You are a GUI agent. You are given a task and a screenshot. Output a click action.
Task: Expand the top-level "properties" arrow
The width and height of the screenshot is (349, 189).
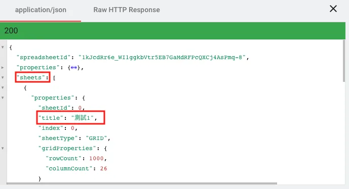(x=3, y=68)
